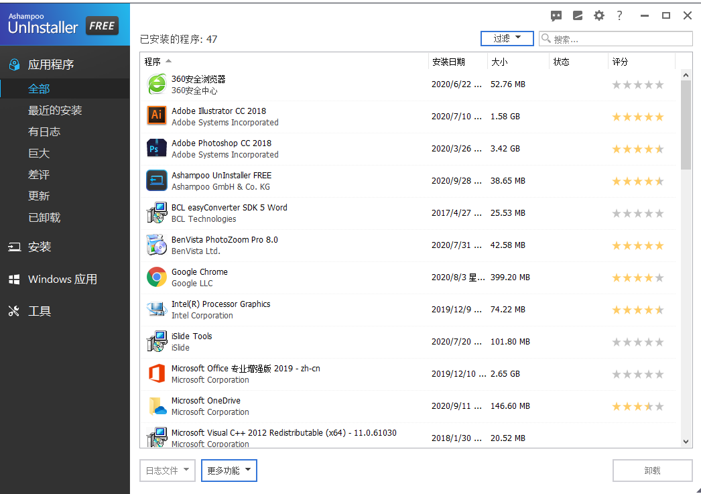Click the 399.20 MB size cell

point(510,277)
